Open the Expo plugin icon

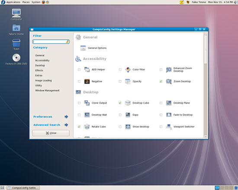[x=128, y=115]
